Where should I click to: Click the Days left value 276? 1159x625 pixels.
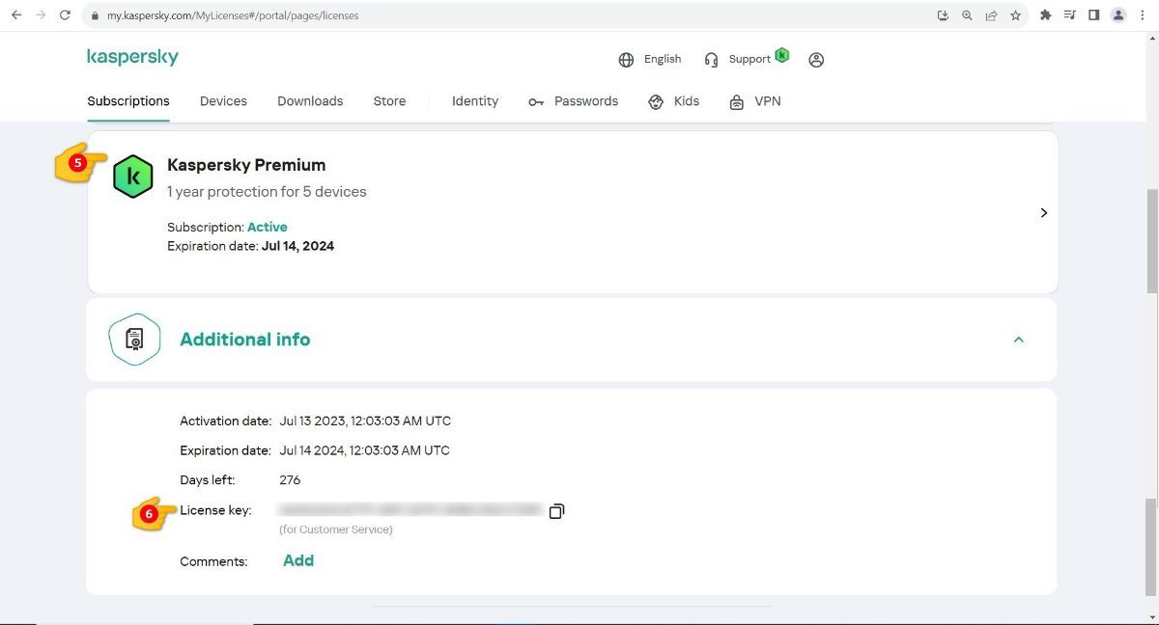(290, 480)
